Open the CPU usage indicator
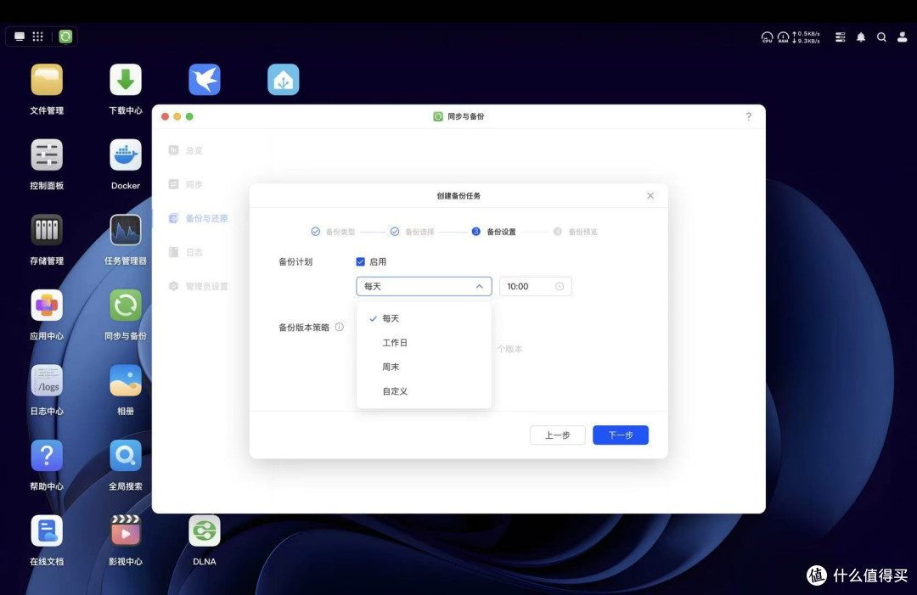917x595 pixels. point(767,37)
